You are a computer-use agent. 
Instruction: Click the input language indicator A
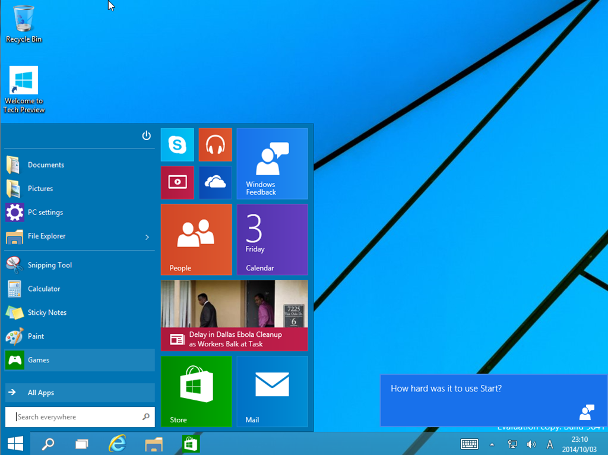click(x=550, y=444)
